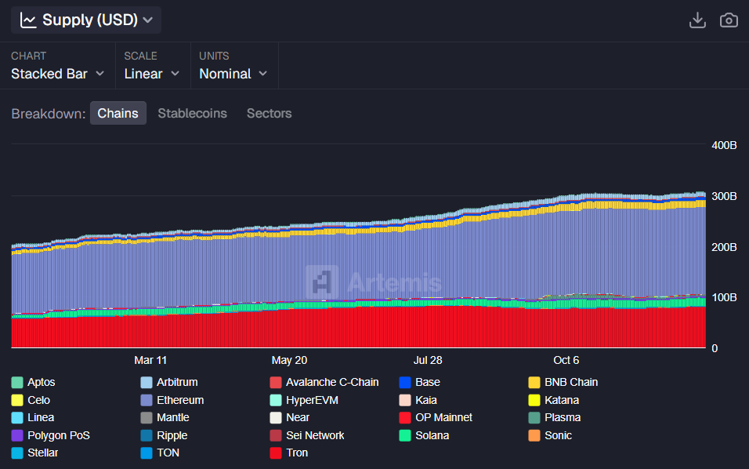The width and height of the screenshot is (749, 469).
Task: Toggle the Avalanche C-Chain legend swatch
Action: (x=276, y=383)
